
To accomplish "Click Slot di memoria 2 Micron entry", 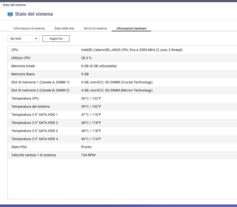I will (117, 90).
